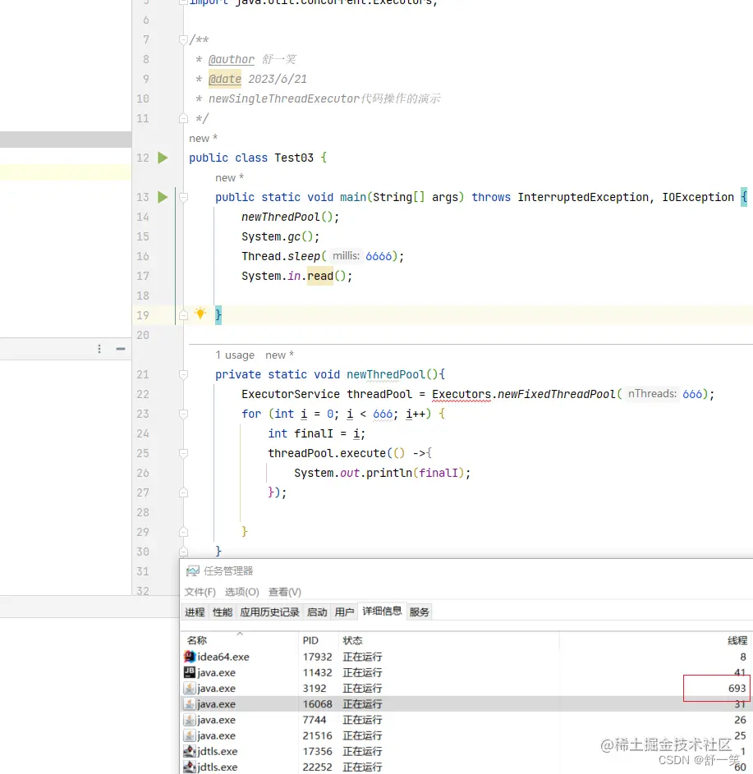Click the idea64.exe application icon
The height and width of the screenshot is (774, 753).
190,657
